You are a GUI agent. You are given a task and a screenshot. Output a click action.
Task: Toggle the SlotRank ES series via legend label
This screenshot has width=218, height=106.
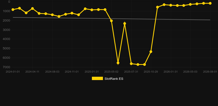[x=114, y=79]
